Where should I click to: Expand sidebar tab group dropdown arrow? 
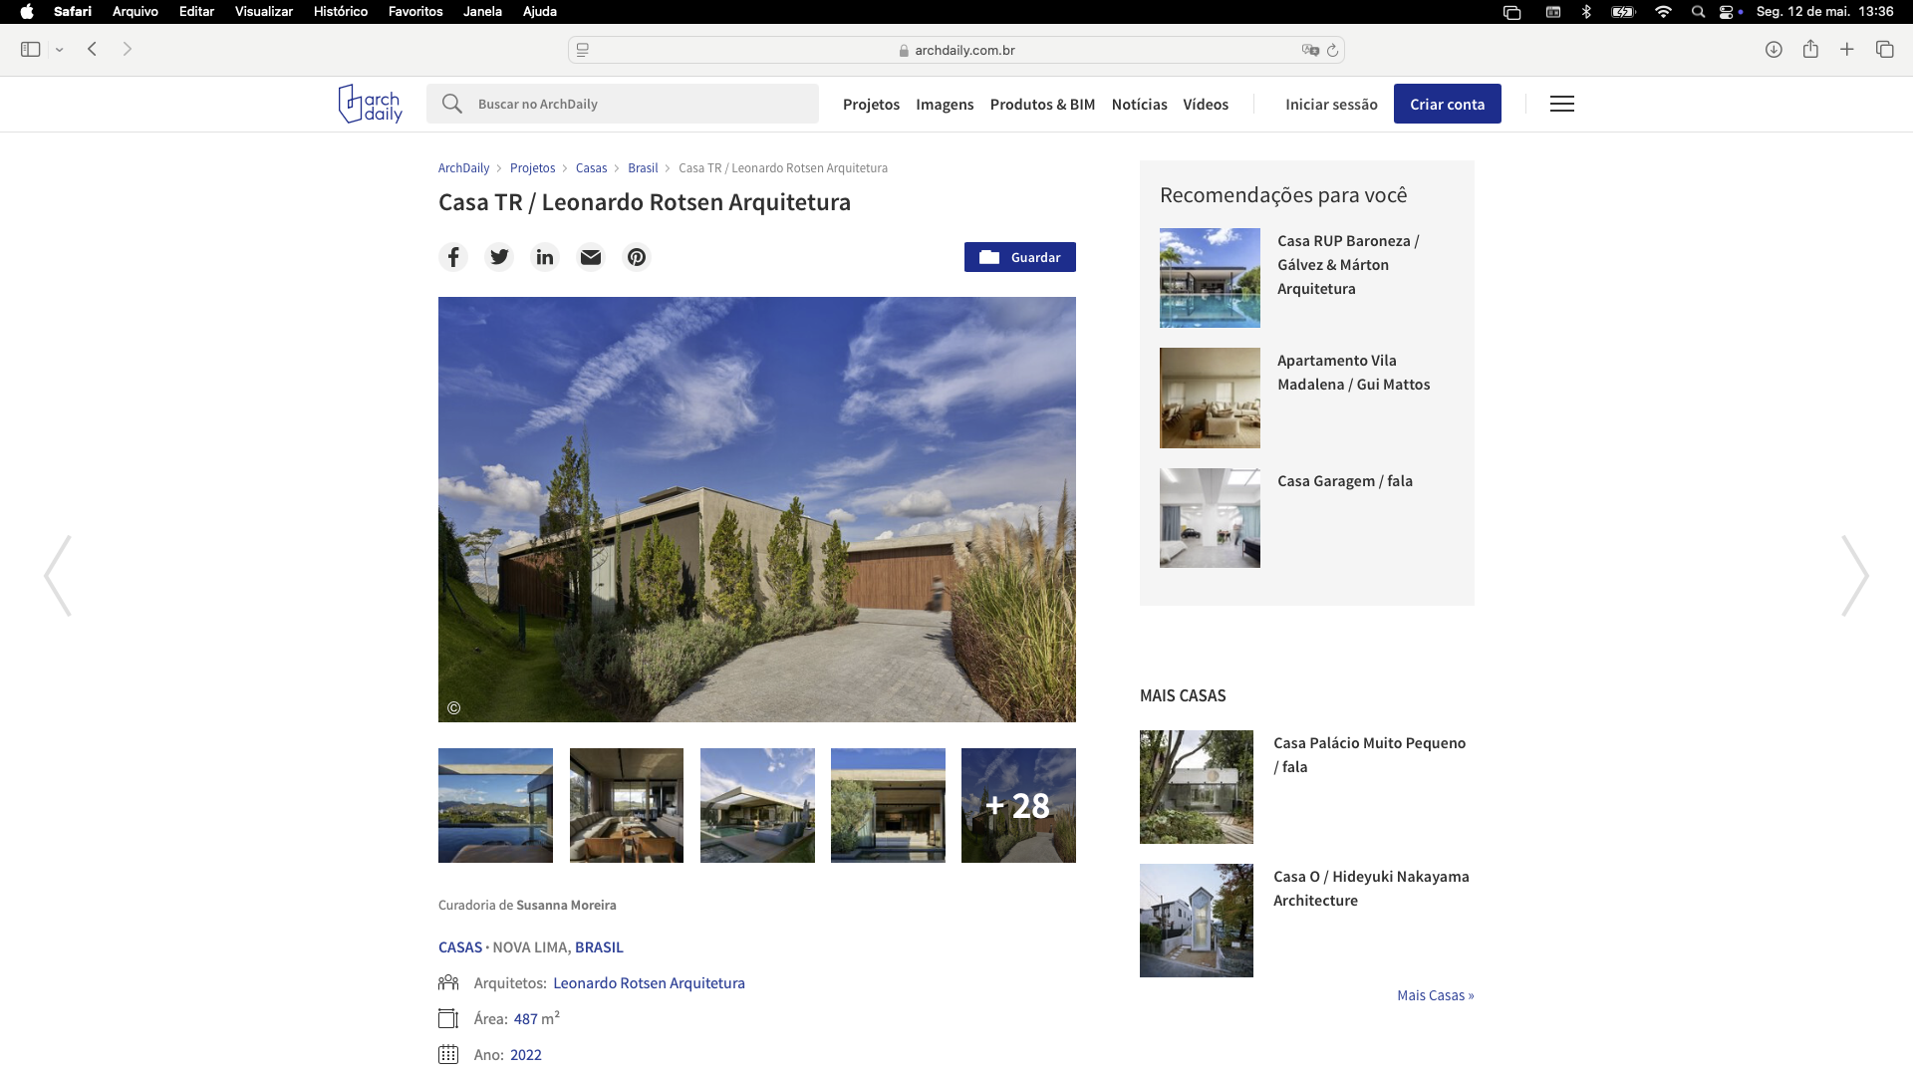[60, 49]
